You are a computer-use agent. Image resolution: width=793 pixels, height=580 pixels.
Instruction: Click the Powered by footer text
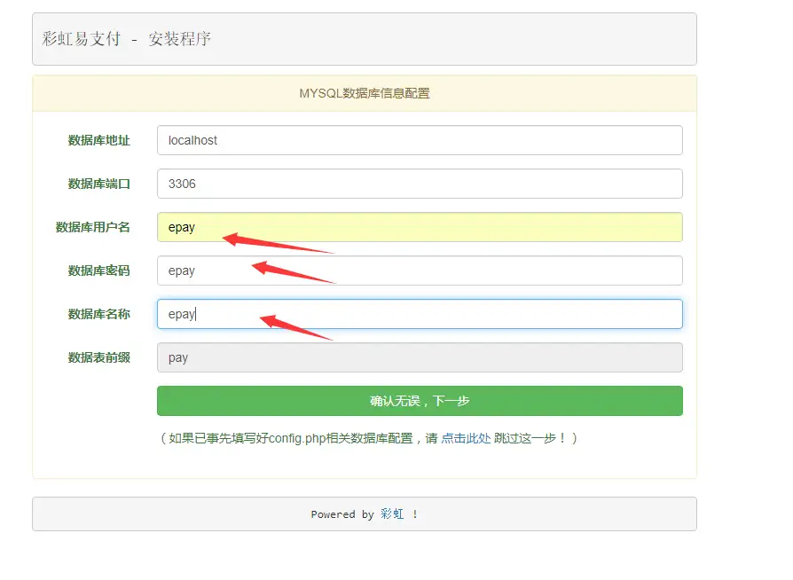click(342, 514)
